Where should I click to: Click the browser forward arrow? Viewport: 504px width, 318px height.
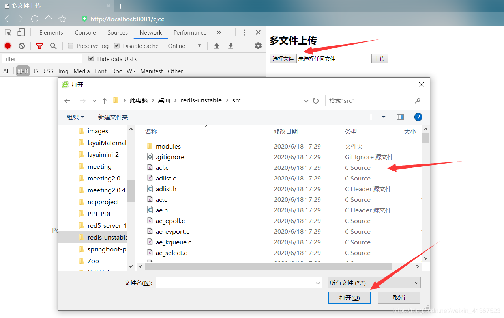pos(21,19)
